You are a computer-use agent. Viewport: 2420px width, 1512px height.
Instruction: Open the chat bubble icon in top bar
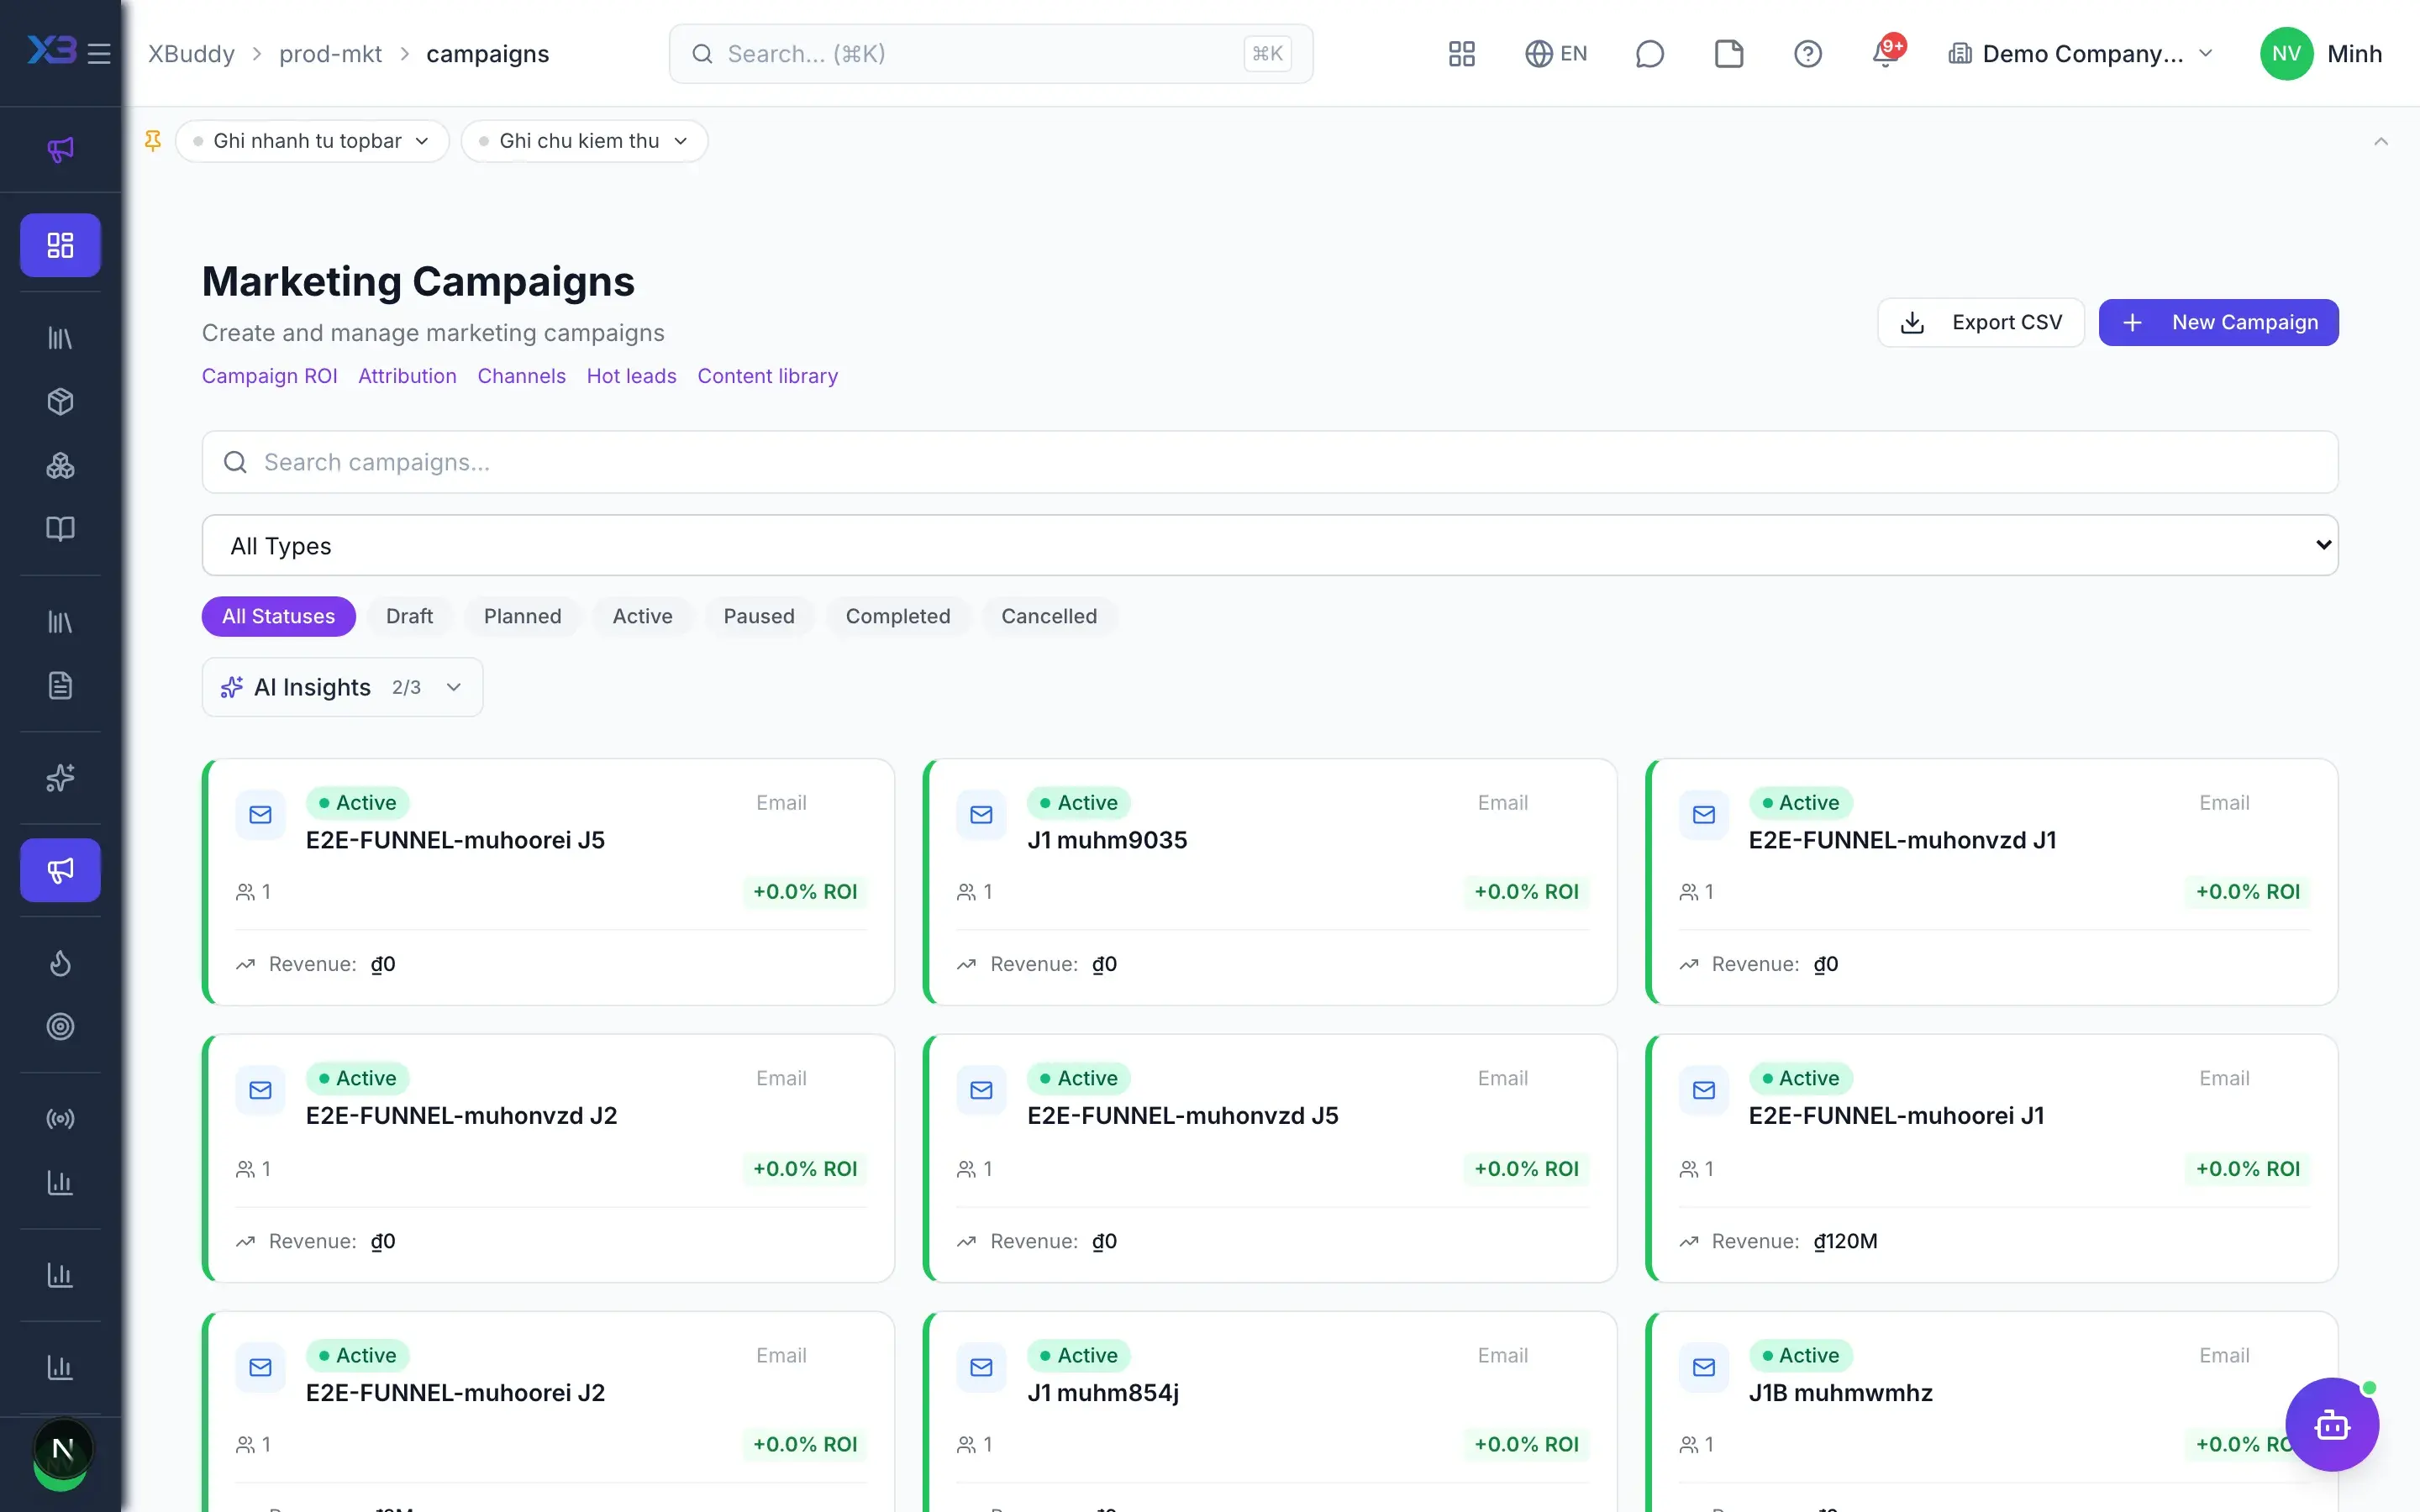tap(1649, 54)
